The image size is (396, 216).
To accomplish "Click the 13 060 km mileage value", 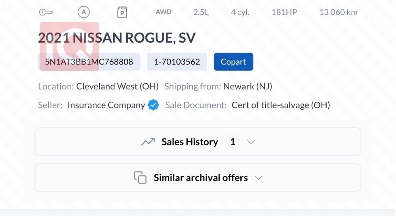I will coord(338,12).
